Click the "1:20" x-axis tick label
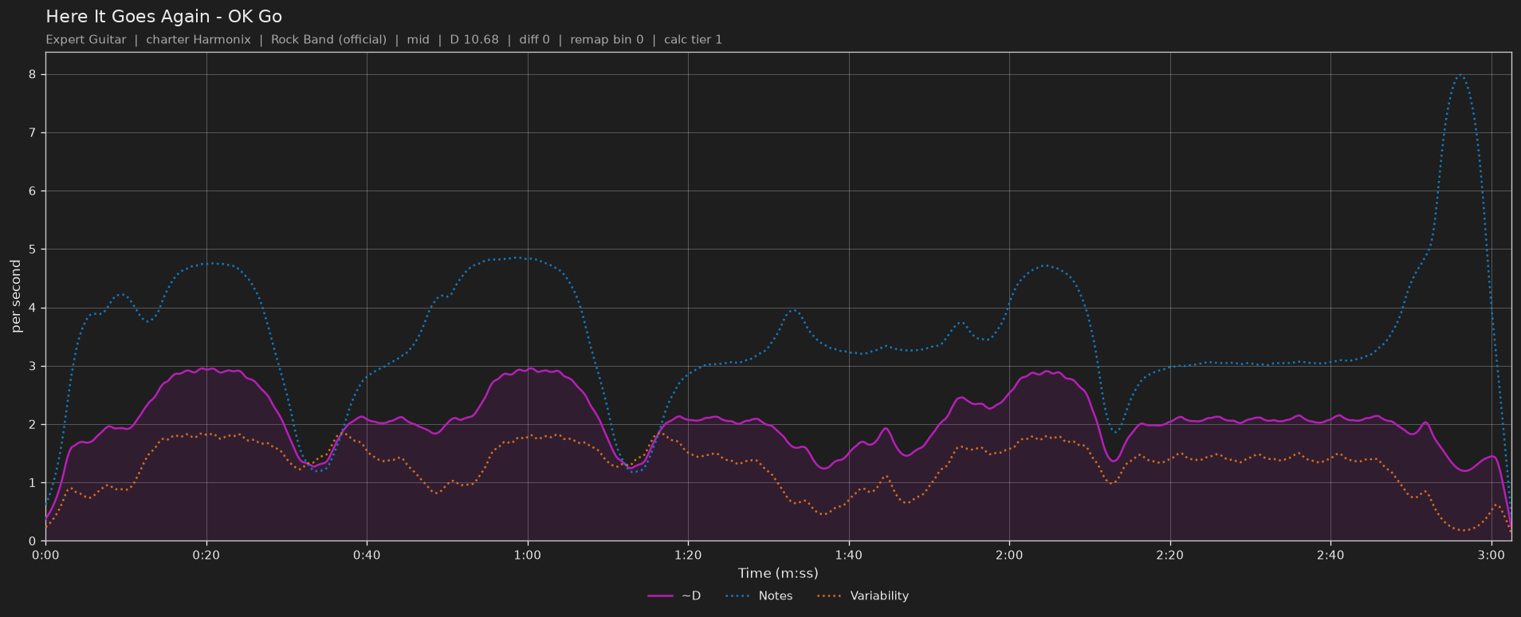 [688, 555]
